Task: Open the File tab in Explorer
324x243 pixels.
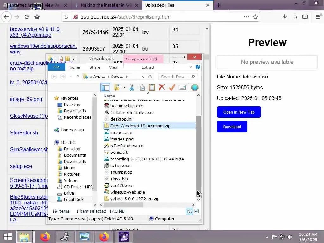Action: 56,67
